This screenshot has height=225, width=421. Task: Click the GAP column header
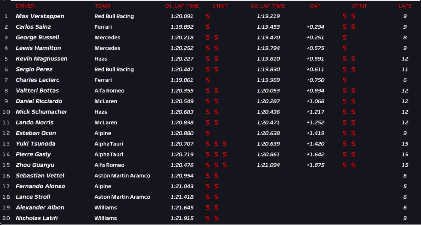point(315,6)
